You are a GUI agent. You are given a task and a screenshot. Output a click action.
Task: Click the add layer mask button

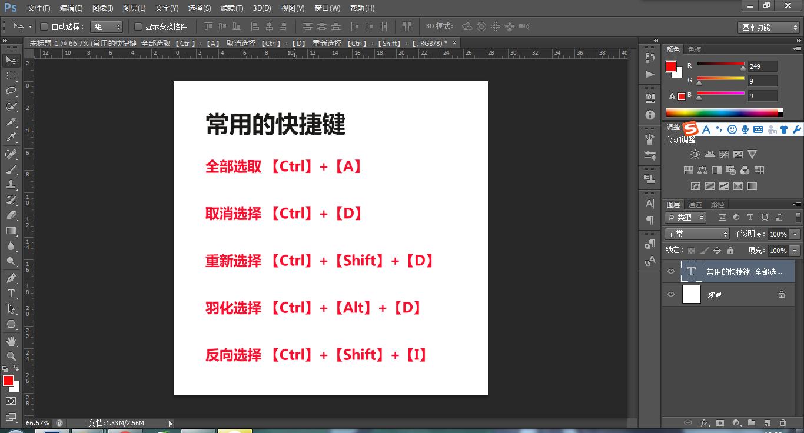[719, 422]
